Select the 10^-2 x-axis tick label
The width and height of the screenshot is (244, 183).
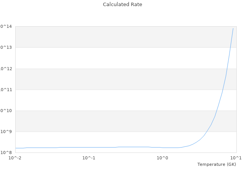click(x=15, y=158)
